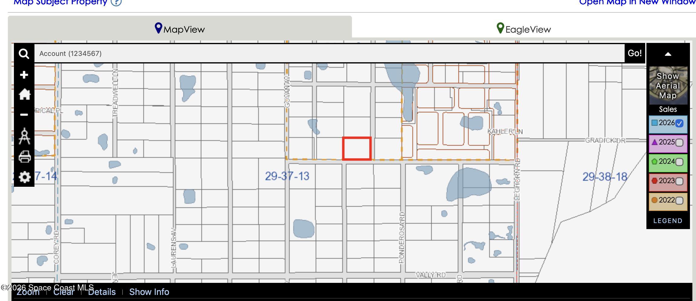
Task: Enable the 2023 sales checkbox
Action: tap(679, 181)
